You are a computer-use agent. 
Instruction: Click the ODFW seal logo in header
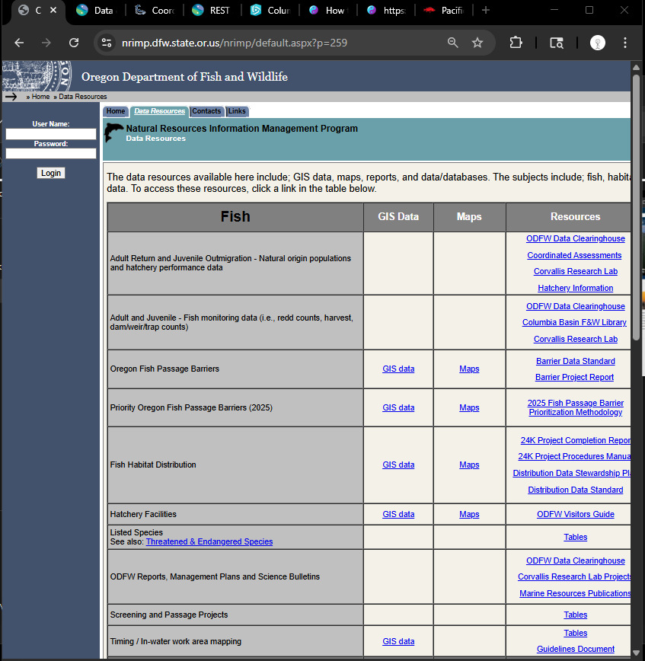click(x=37, y=76)
